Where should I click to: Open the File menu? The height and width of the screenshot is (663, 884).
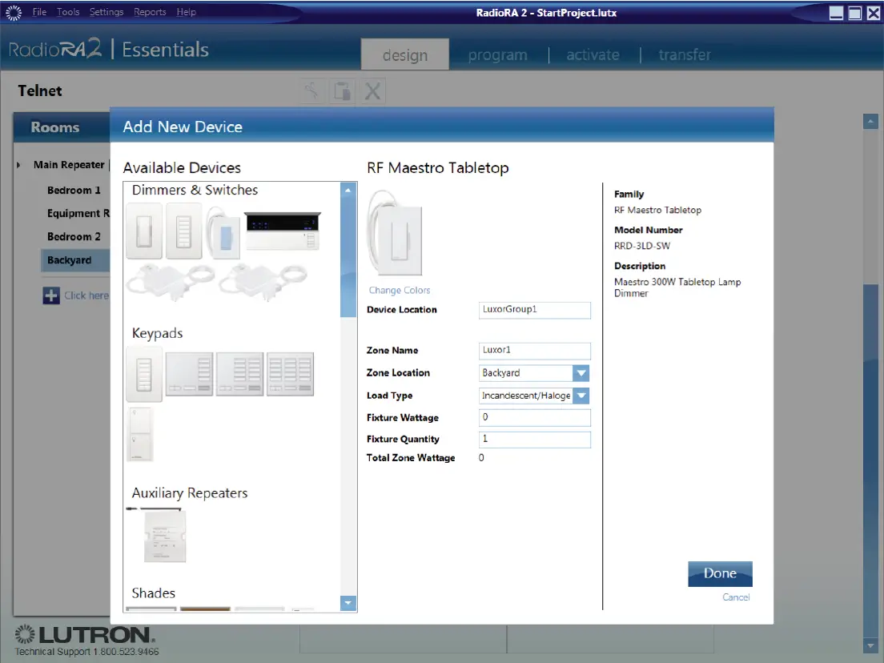[x=39, y=12]
